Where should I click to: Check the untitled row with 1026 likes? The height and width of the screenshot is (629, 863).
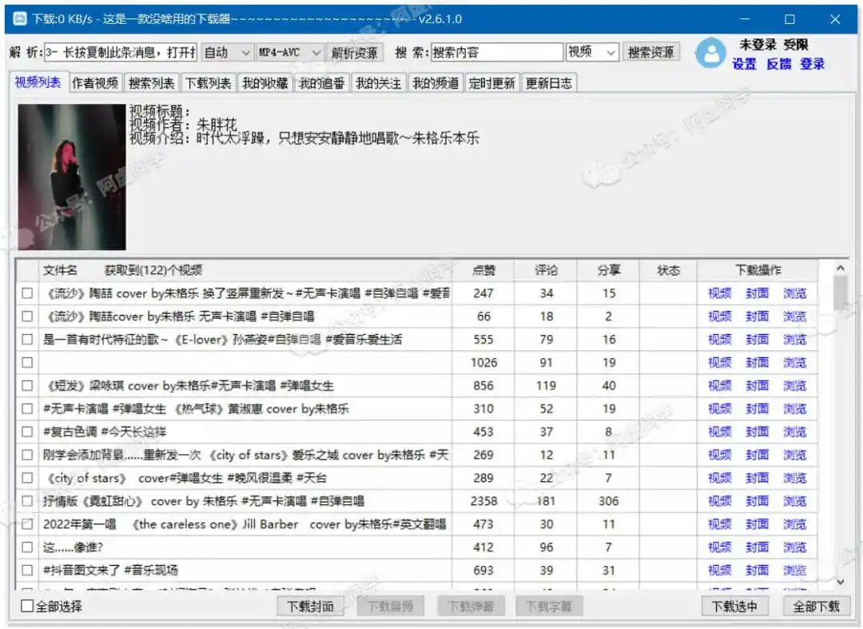27,363
